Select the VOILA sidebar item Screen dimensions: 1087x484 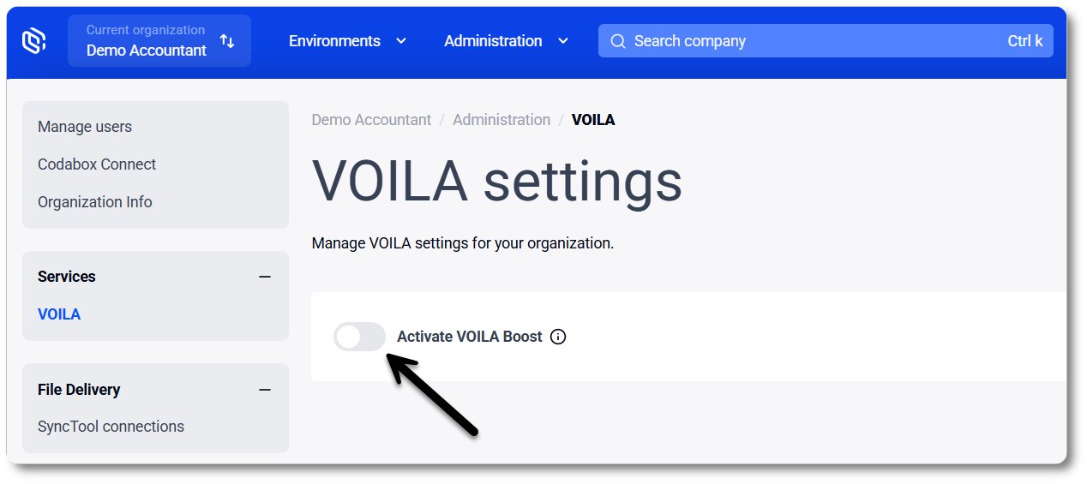(59, 314)
